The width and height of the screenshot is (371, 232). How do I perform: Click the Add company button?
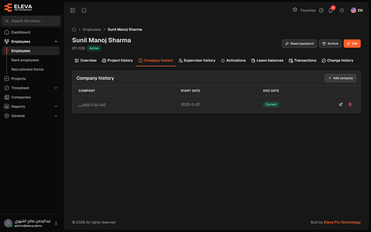pos(340,78)
